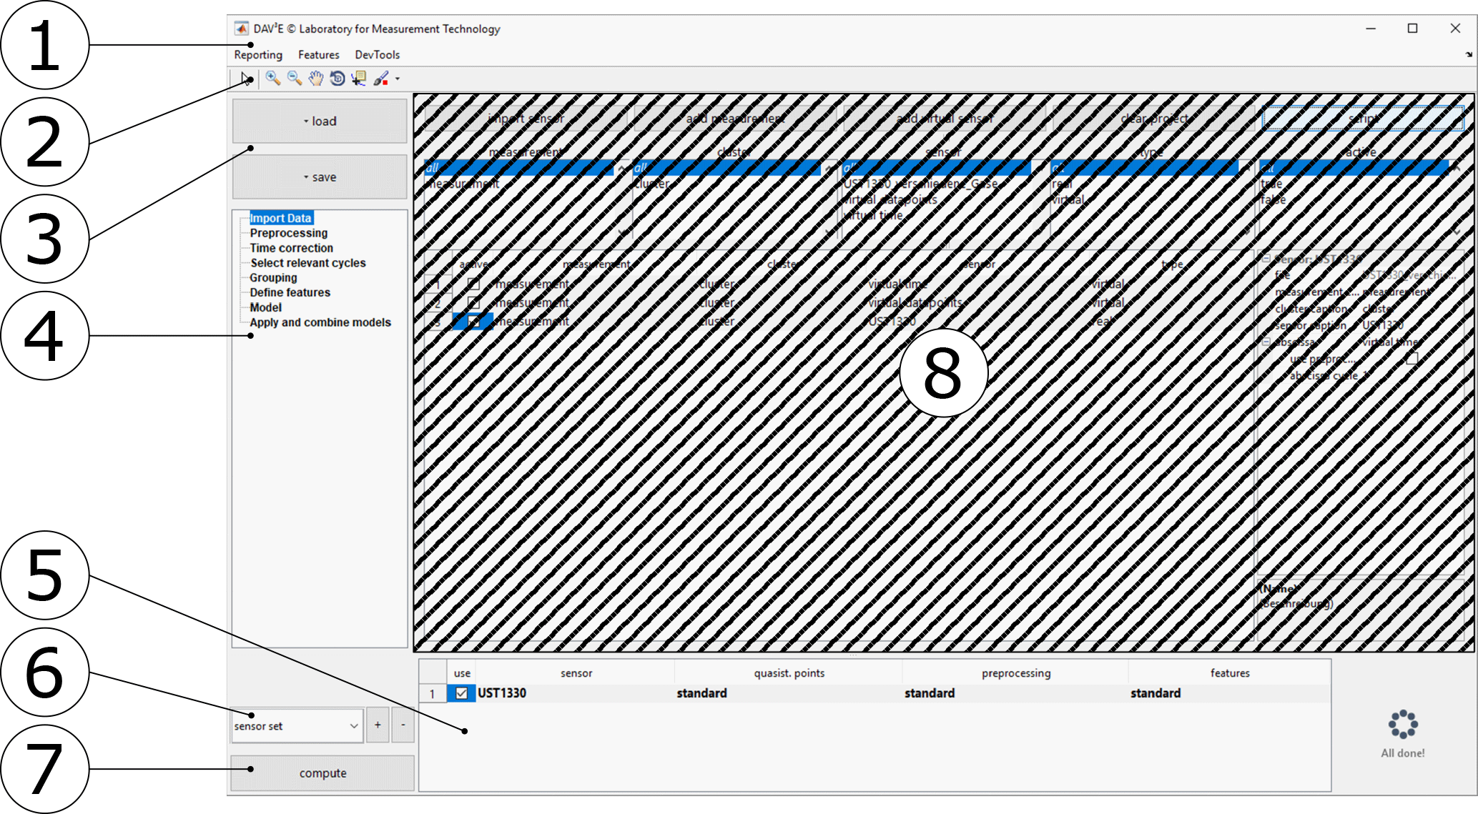Add a sensor set with plus button
Image resolution: width=1478 pixels, height=814 pixels.
point(378,725)
